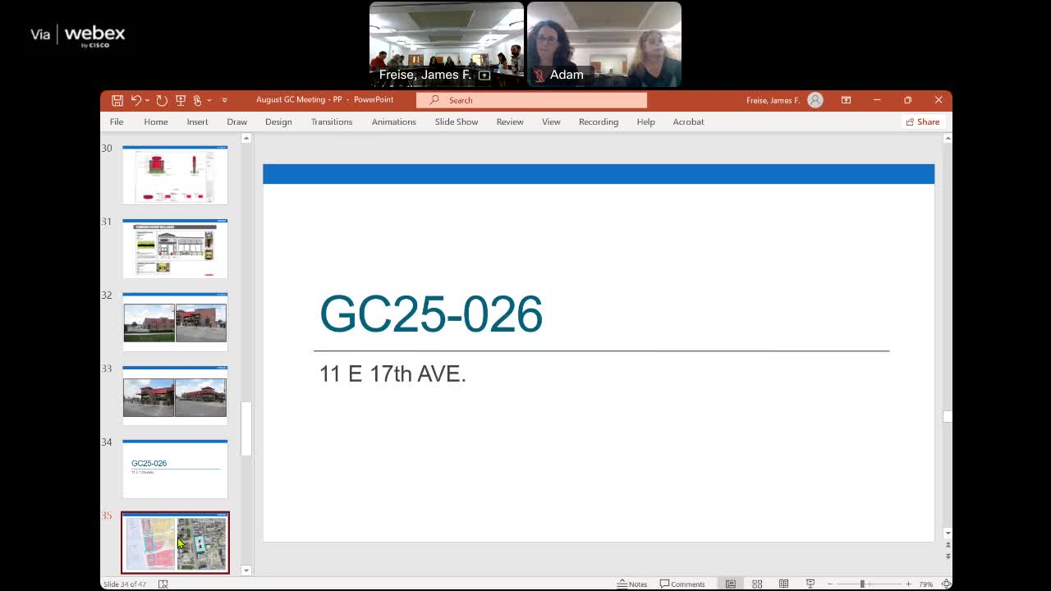Redo the last action

[162, 100]
